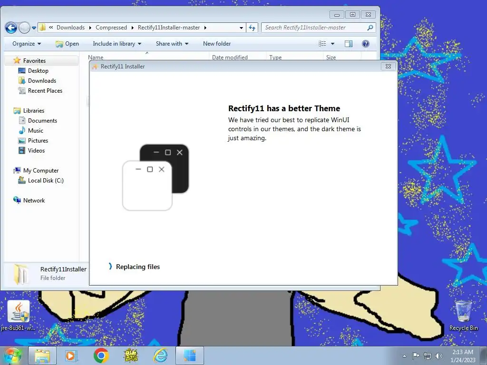Open the clock showing 2:13 AM
The height and width of the screenshot is (365, 487).
pyautogui.click(x=463, y=356)
